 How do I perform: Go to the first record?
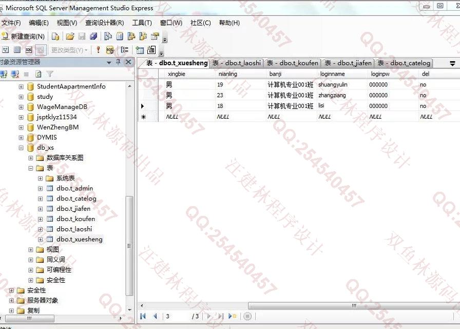[x=143, y=316]
